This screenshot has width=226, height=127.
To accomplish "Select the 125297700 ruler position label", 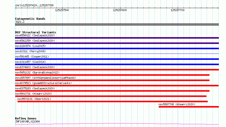I will point(177,10).
